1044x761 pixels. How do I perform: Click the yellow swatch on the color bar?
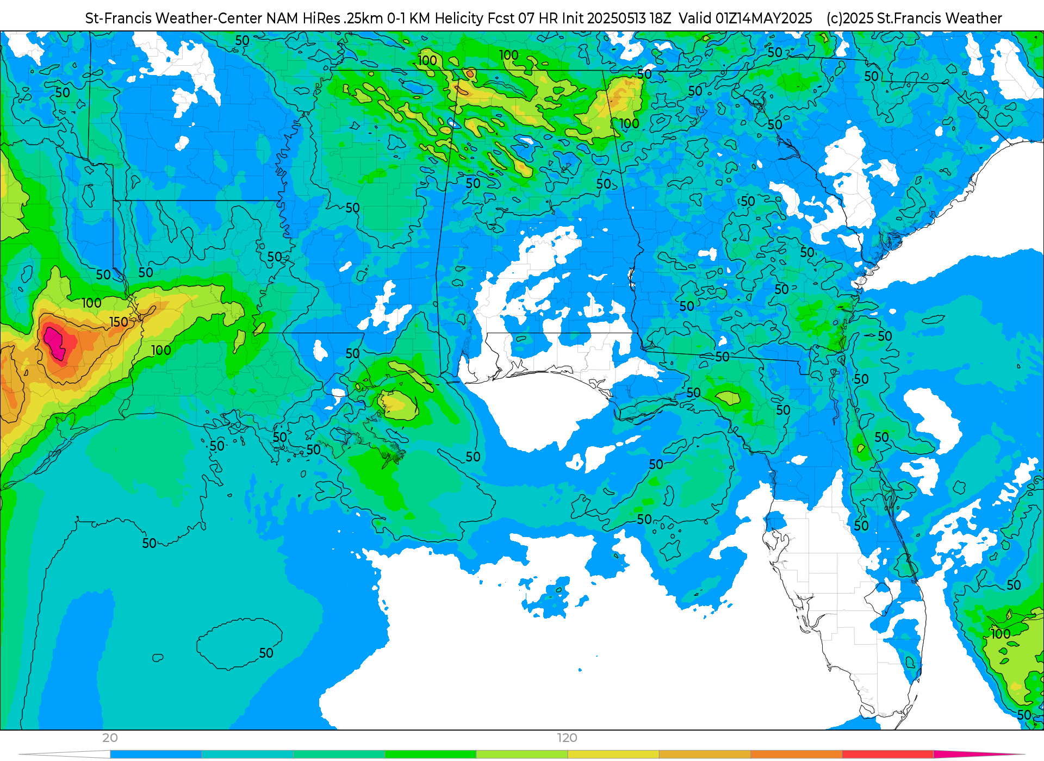click(x=613, y=754)
